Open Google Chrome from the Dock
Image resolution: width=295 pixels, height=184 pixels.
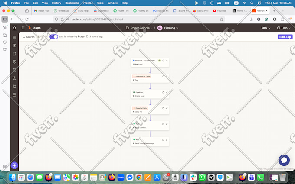139,177
